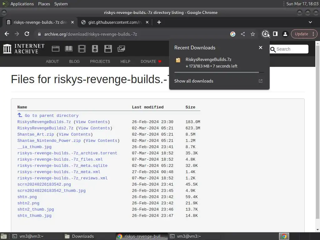This screenshot has height=240, width=320.
Task: Open Images icon in navbar
Action: (x=121, y=49)
